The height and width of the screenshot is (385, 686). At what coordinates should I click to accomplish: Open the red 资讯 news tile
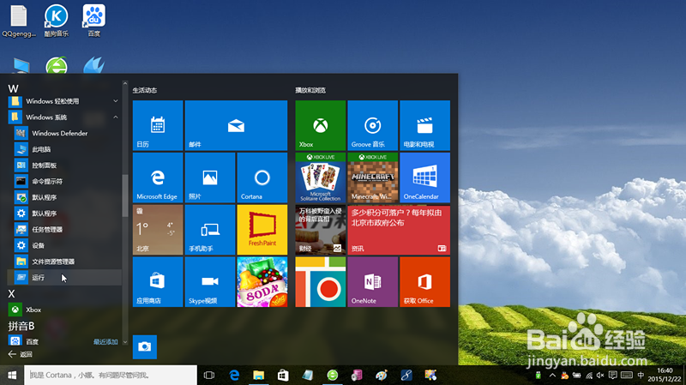coord(399,230)
